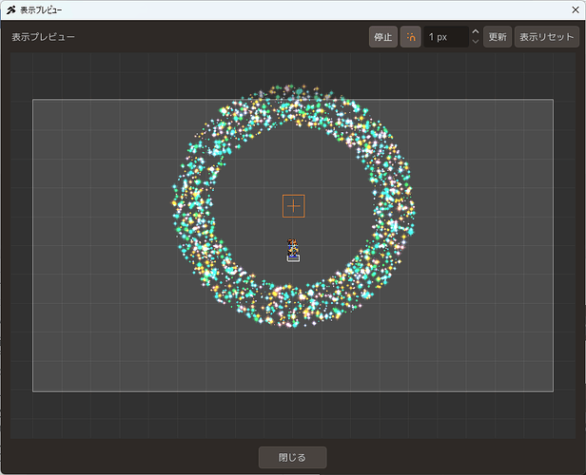Close the dialog with the 閉じる button
586x475 pixels.
tap(293, 458)
